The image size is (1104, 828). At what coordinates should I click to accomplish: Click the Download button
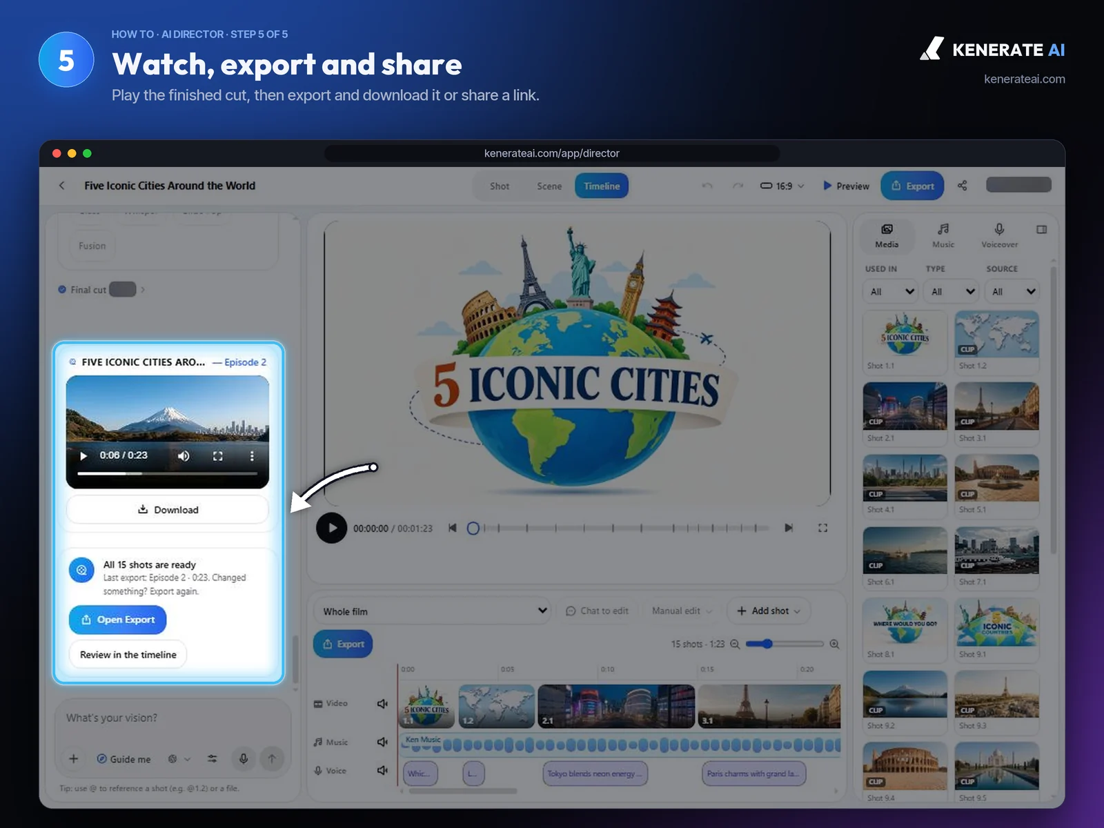168,510
